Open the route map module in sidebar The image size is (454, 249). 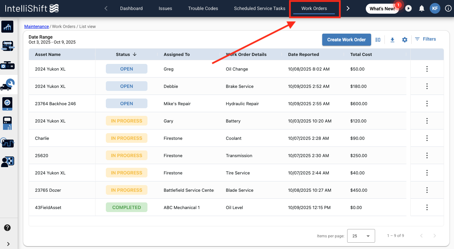[x=7, y=46]
